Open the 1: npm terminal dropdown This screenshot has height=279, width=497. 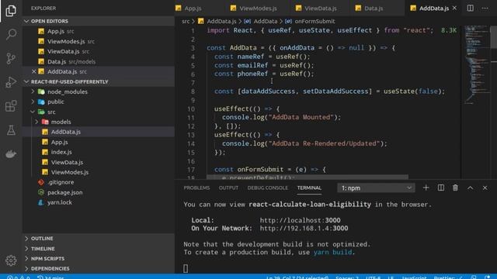tap(376, 188)
